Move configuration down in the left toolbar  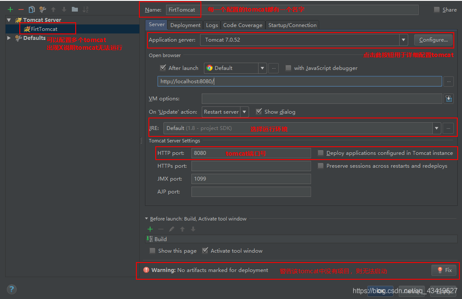coord(64,9)
